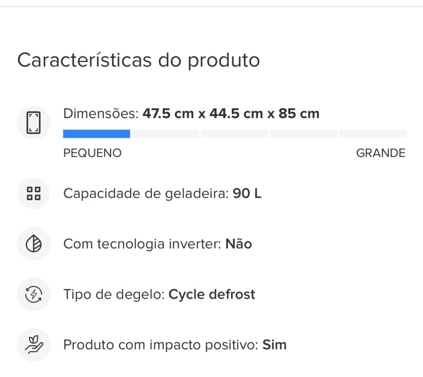Click the capacity grid squares icon

coord(33,193)
